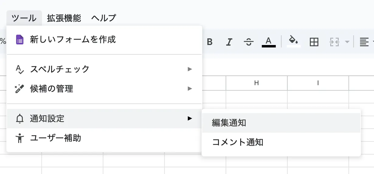This screenshot has width=374, height=174.
Task: Click the purple Forms icon
Action: pyautogui.click(x=20, y=40)
